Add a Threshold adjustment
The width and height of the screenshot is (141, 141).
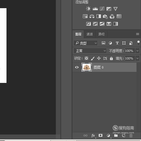coord(102,24)
